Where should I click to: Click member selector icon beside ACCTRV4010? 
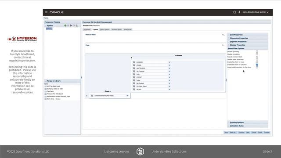tap(134, 68)
